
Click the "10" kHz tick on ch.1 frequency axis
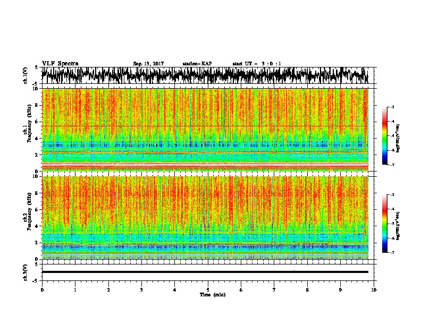tap(36, 89)
